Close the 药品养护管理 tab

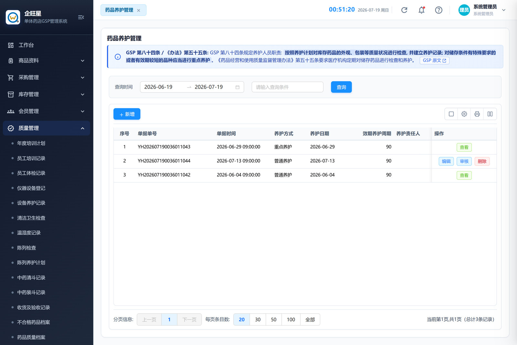[x=139, y=10]
